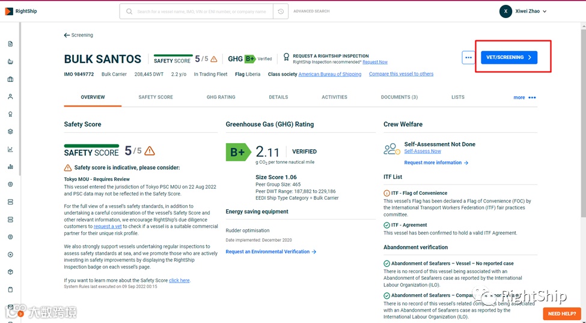Click the 'request a vet' link
Screen dimensions: 586x323
108,227
